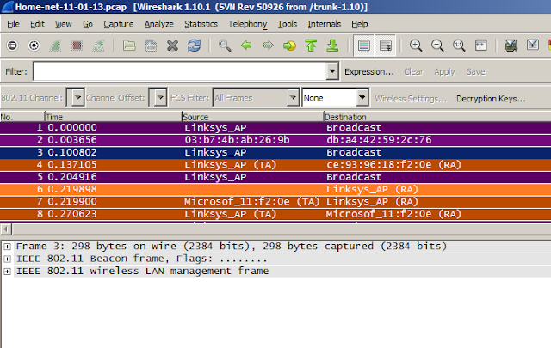551x348 pixels.
Task: Open the Internals menu
Action: coord(325,24)
